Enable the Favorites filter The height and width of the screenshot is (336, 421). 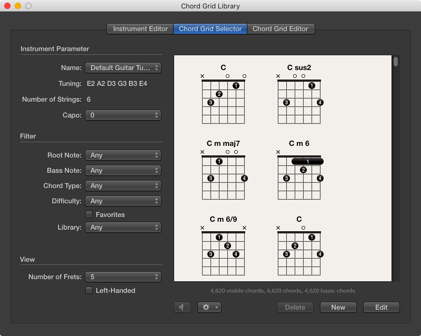(88, 214)
